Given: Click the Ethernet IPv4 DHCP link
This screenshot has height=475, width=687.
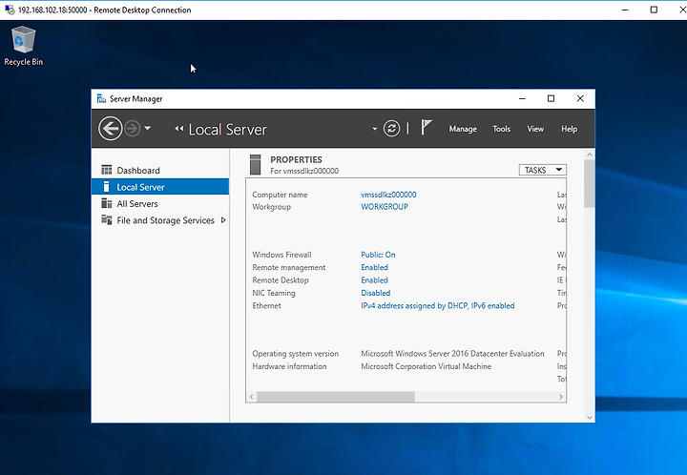Looking at the screenshot, I should (438, 305).
